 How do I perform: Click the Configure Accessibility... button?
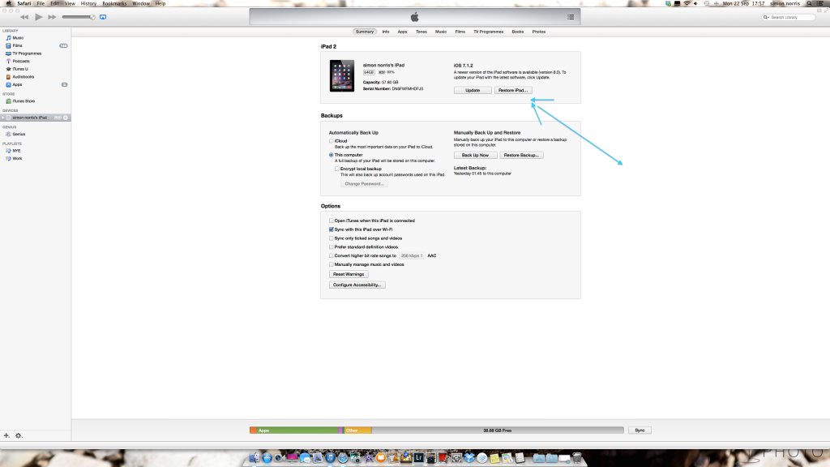(x=357, y=285)
